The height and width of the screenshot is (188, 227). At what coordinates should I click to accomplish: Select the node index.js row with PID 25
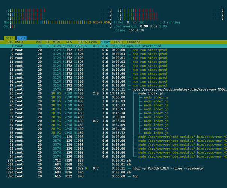point(113,93)
